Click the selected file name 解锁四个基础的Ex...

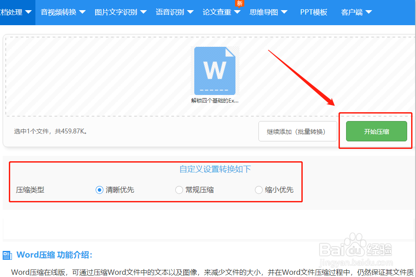[x=215, y=100]
